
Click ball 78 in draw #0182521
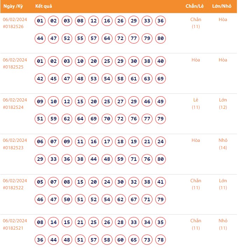point(161,240)
